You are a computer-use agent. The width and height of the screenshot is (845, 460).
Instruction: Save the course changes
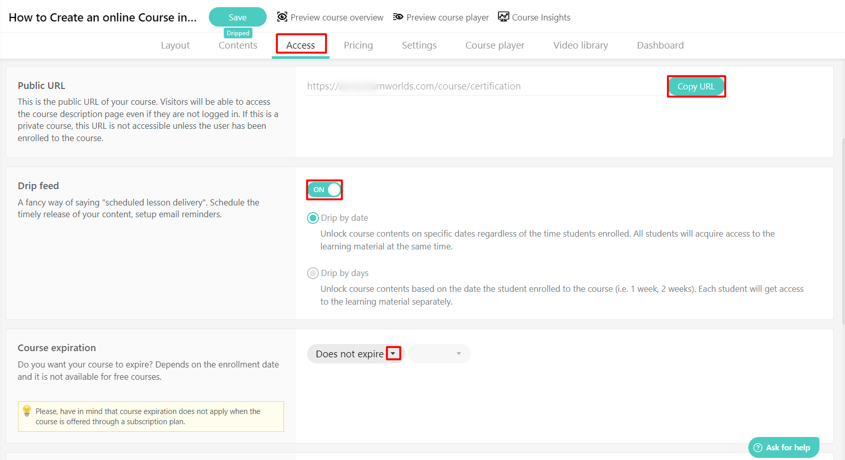tap(237, 16)
